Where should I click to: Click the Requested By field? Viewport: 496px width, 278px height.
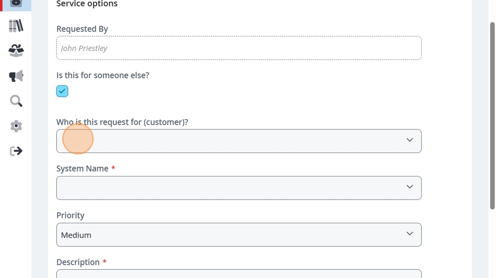pyautogui.click(x=239, y=48)
